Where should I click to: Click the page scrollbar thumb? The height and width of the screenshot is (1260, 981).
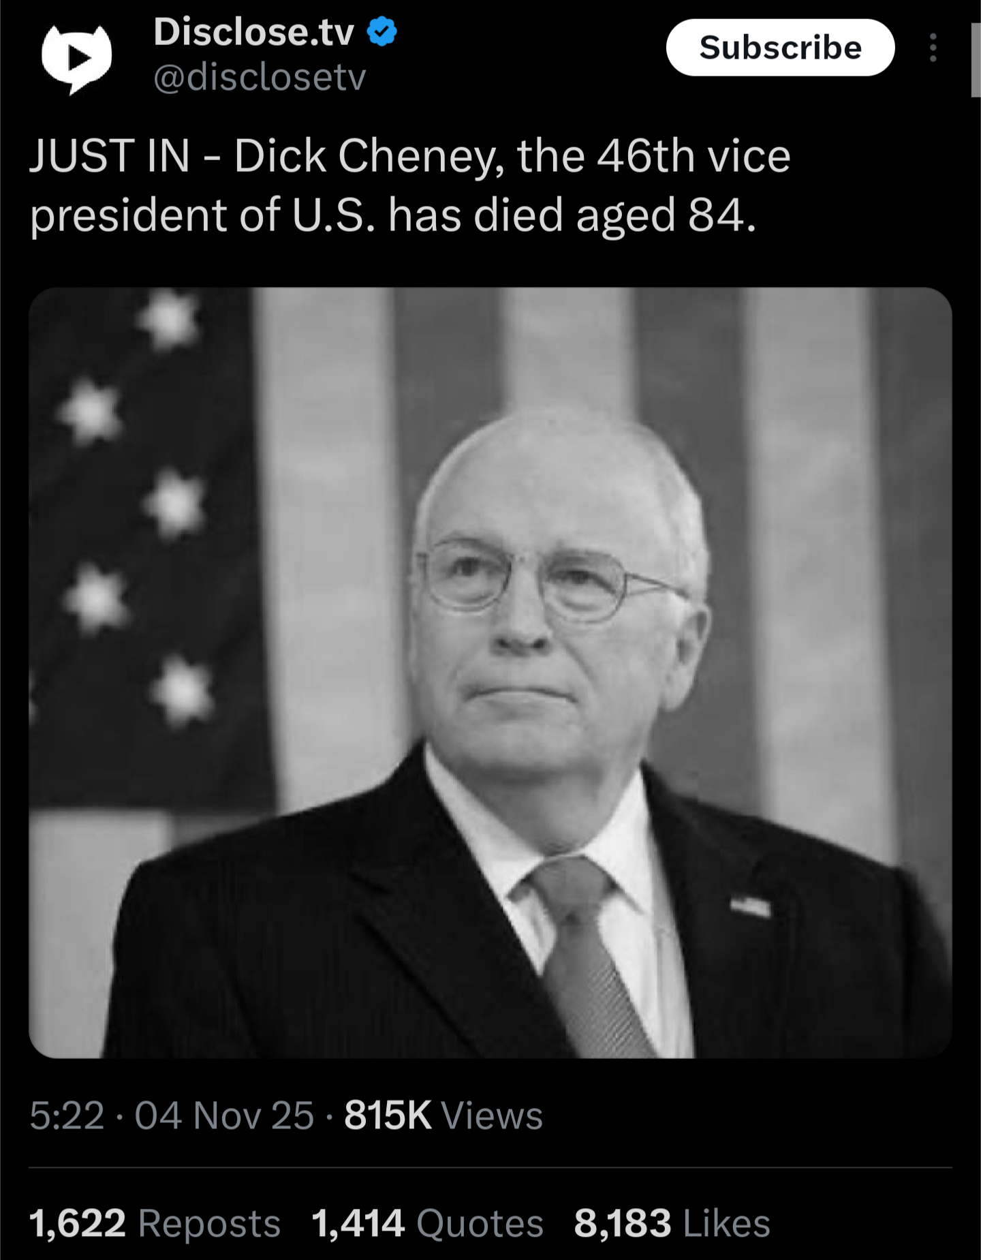tap(976, 60)
